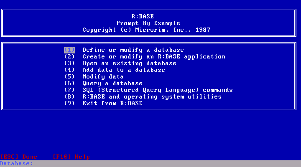Choose 'Exit from R:BASE'
This screenshot has height=167, width=301.
coord(112,104)
